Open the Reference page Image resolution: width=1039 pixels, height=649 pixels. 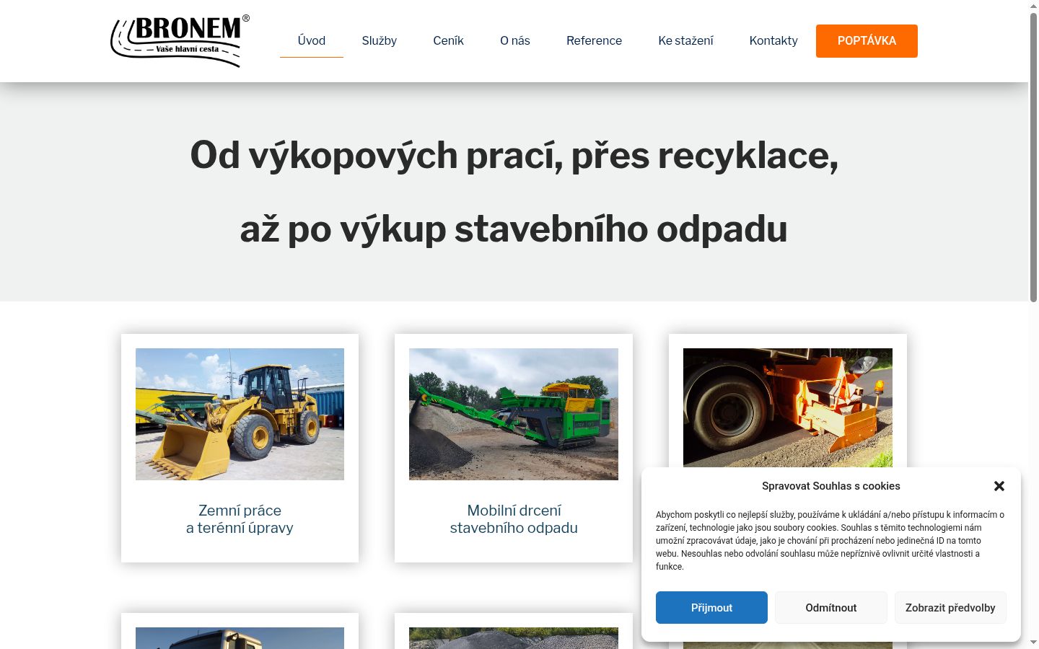594,41
